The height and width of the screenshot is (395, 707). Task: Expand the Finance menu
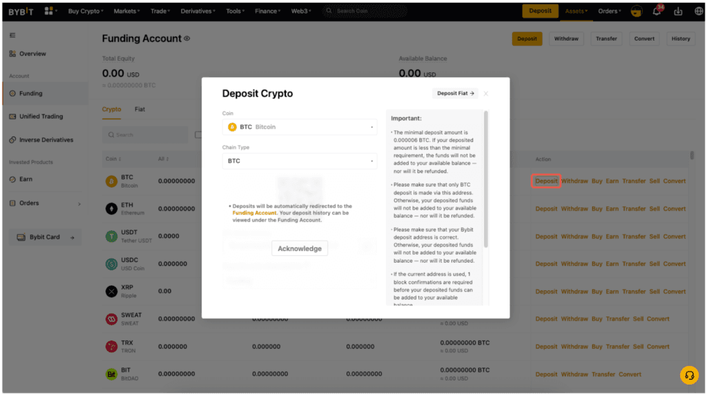click(267, 11)
